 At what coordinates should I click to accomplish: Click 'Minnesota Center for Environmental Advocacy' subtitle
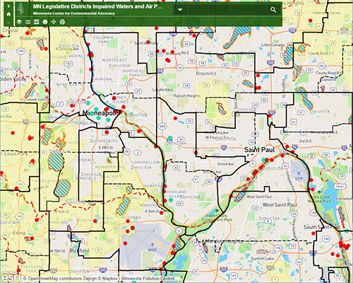pos(74,13)
